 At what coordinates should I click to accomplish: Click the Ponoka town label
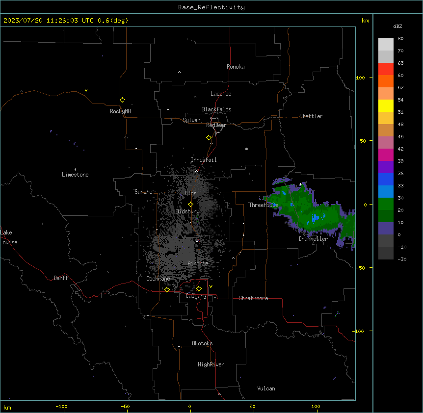point(236,67)
